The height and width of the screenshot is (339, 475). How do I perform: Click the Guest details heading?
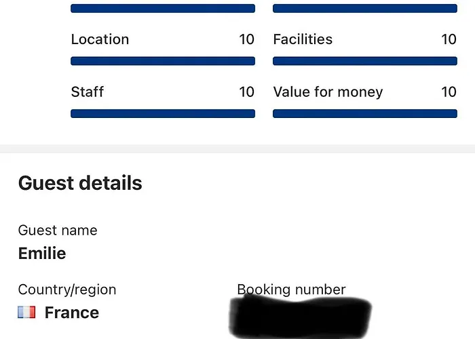click(80, 183)
